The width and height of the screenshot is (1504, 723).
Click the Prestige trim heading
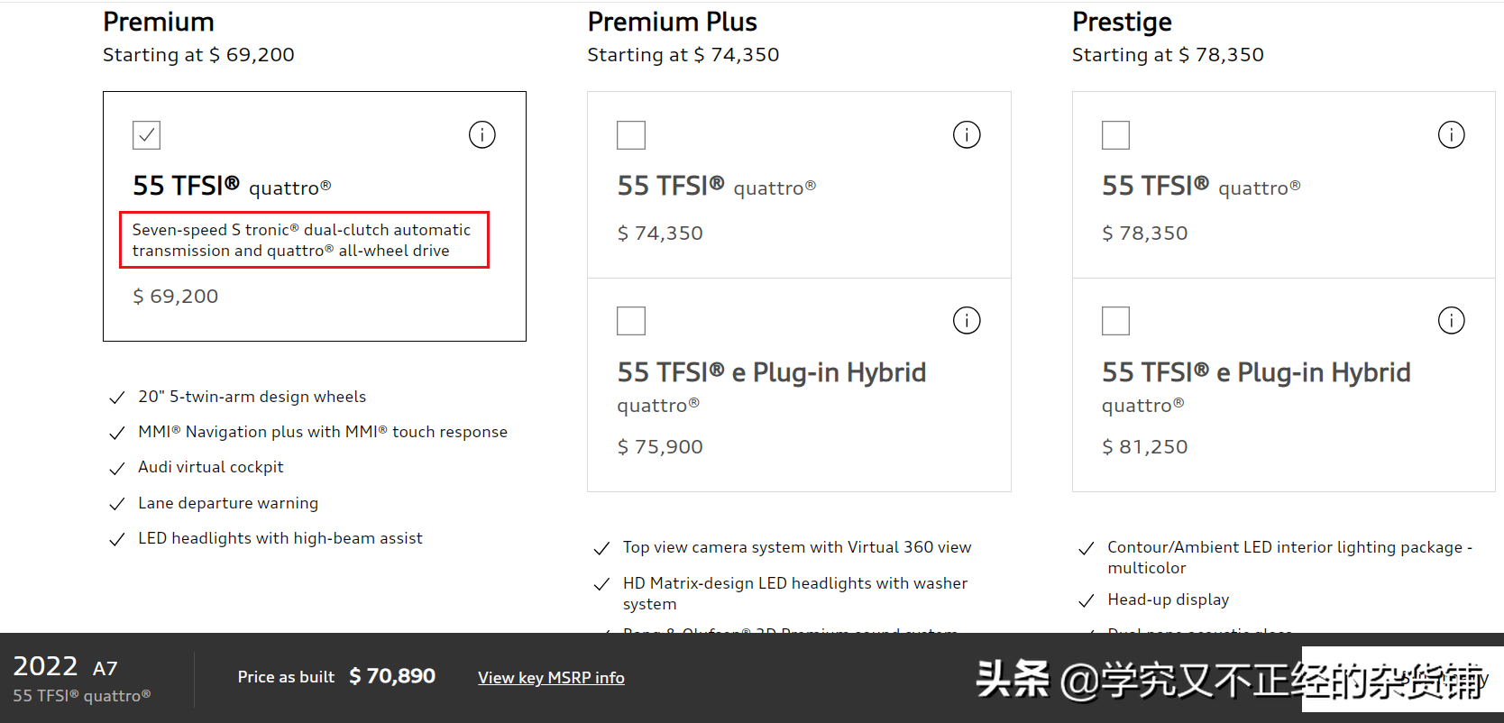(x=1122, y=22)
